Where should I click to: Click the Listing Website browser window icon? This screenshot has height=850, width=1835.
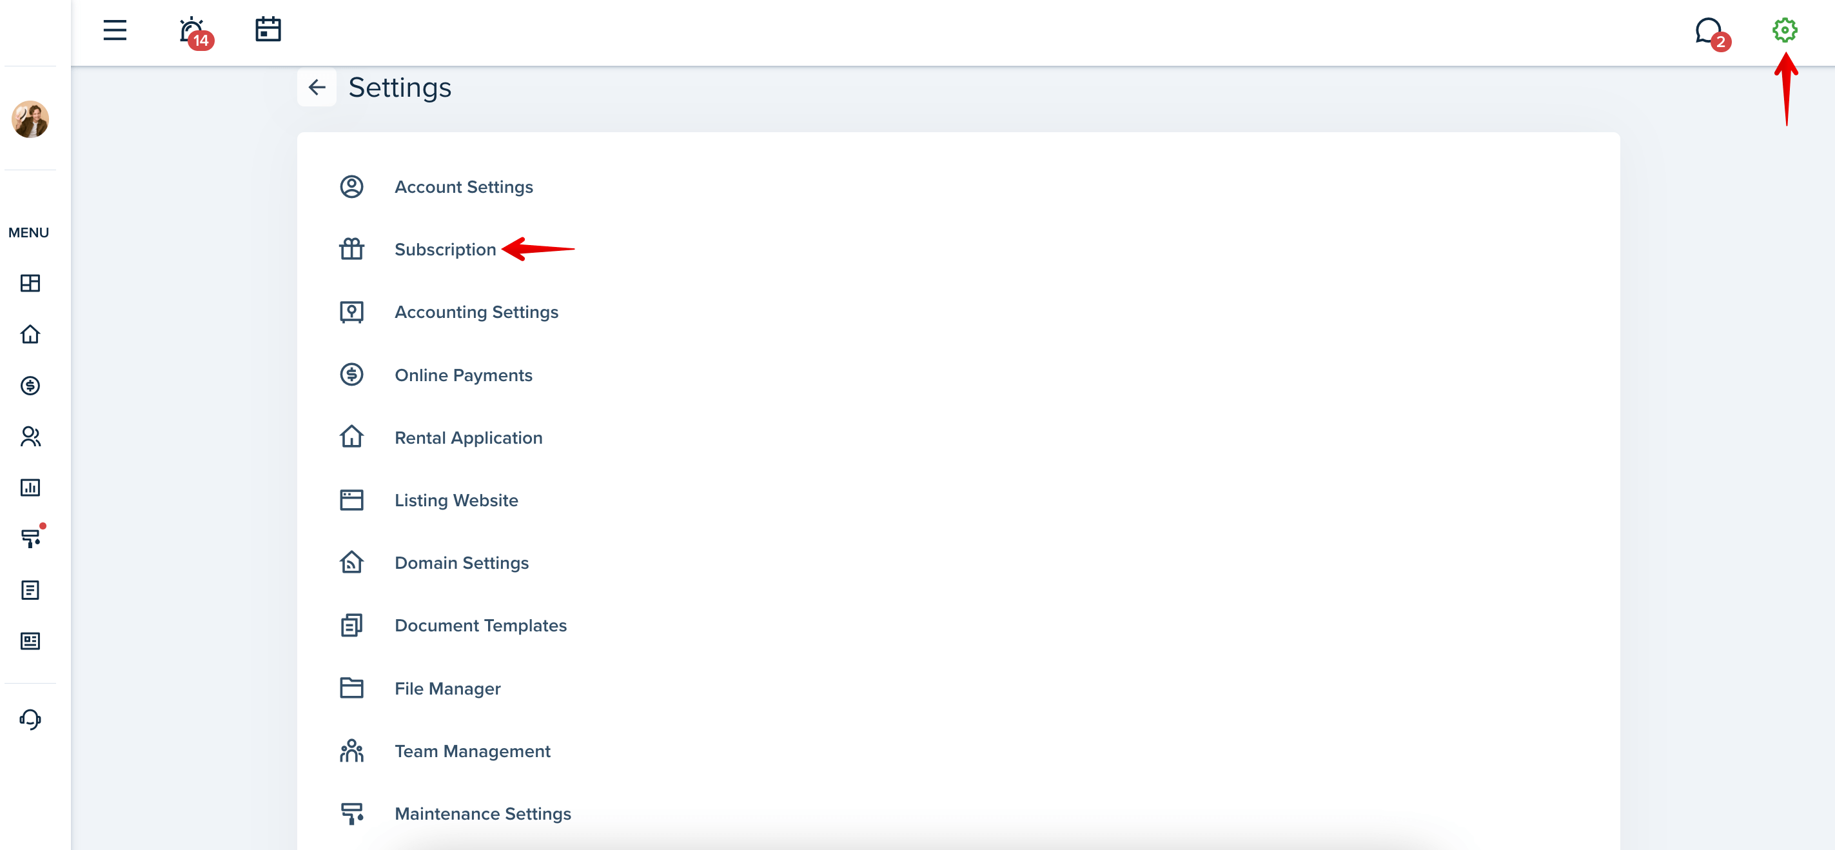point(351,500)
